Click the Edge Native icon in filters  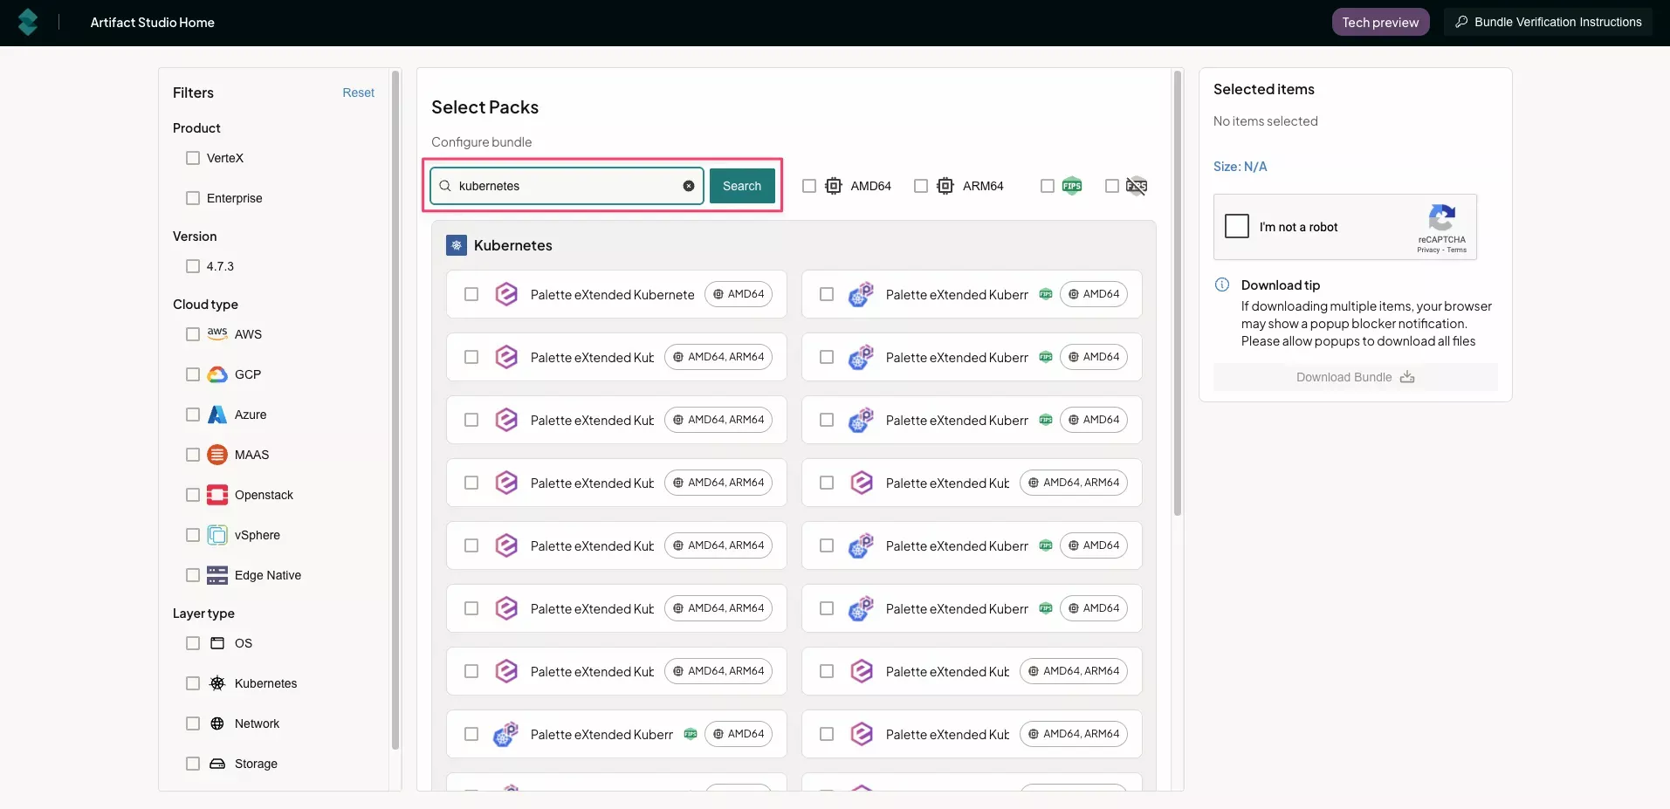click(x=217, y=575)
